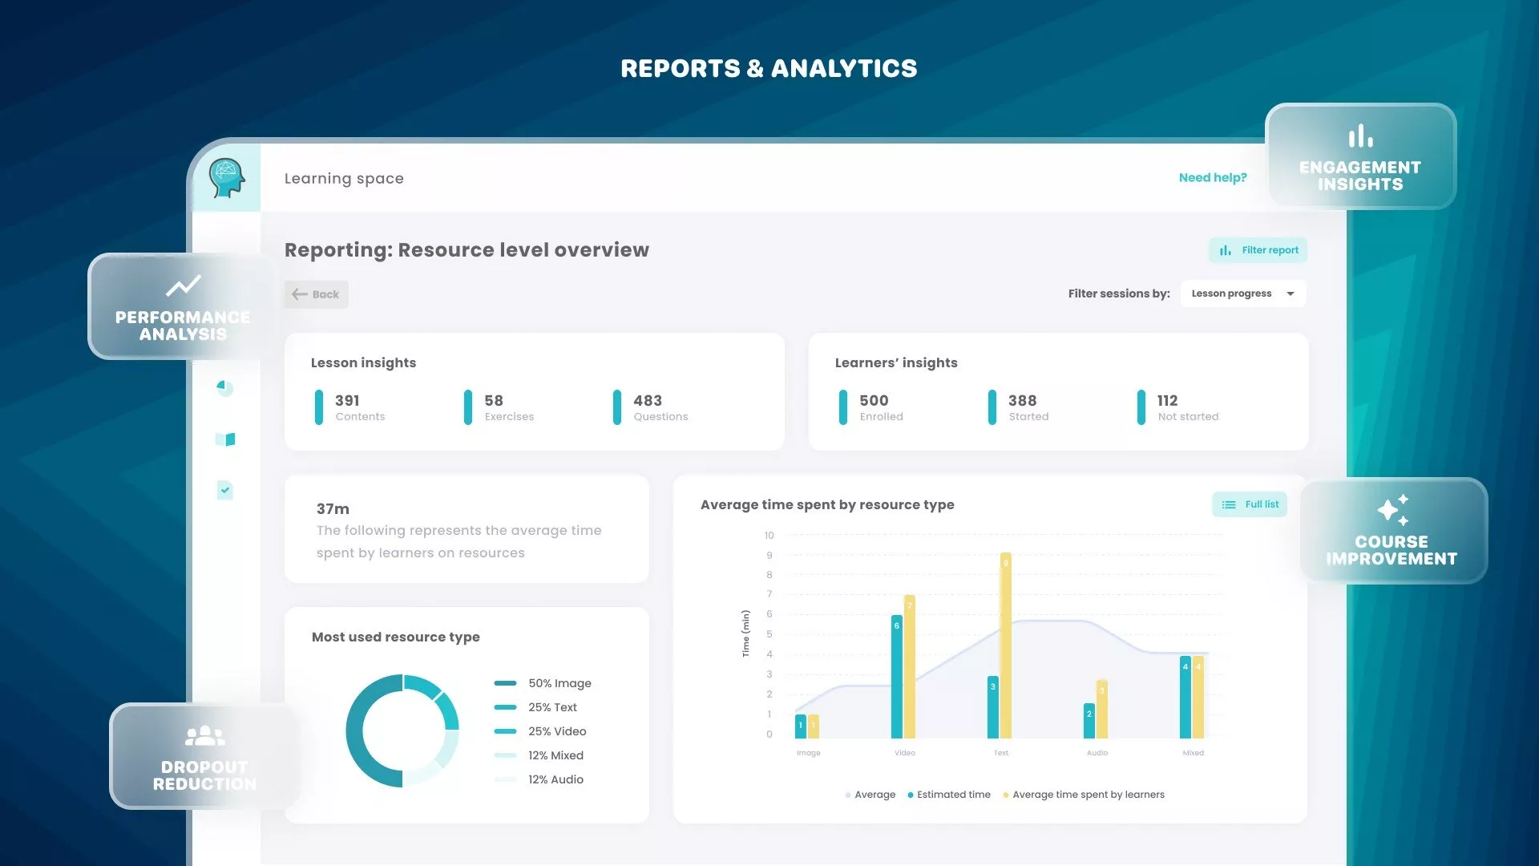This screenshot has width=1539, height=866.
Task: Open the pie chart sidebar icon
Action: [x=225, y=388]
